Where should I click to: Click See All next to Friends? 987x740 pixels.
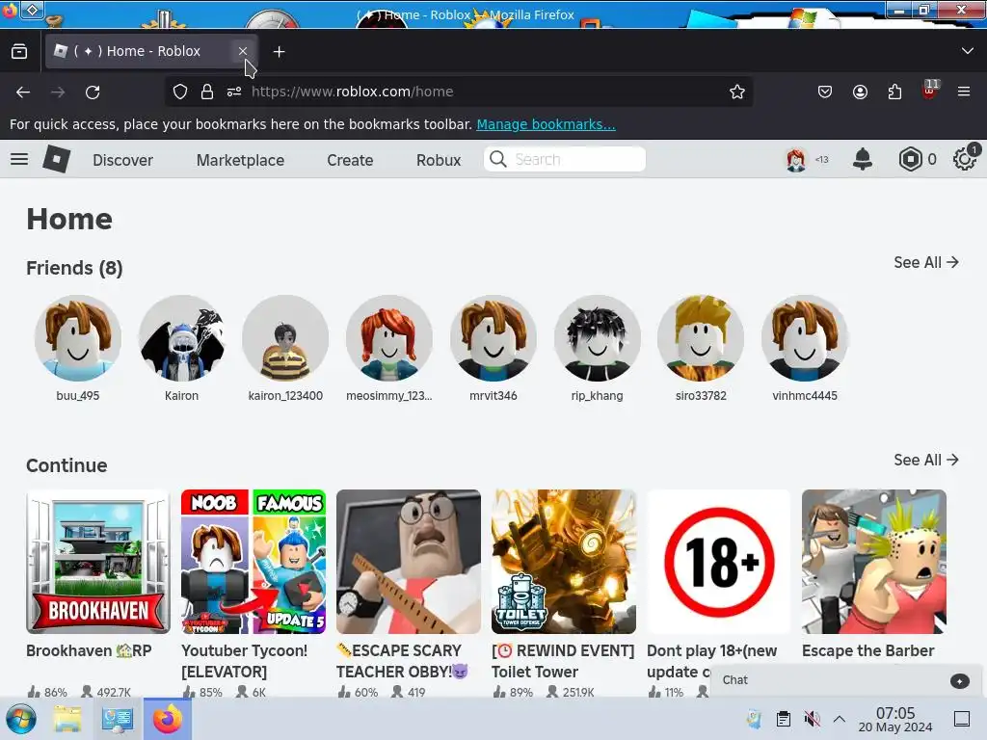pos(926,262)
